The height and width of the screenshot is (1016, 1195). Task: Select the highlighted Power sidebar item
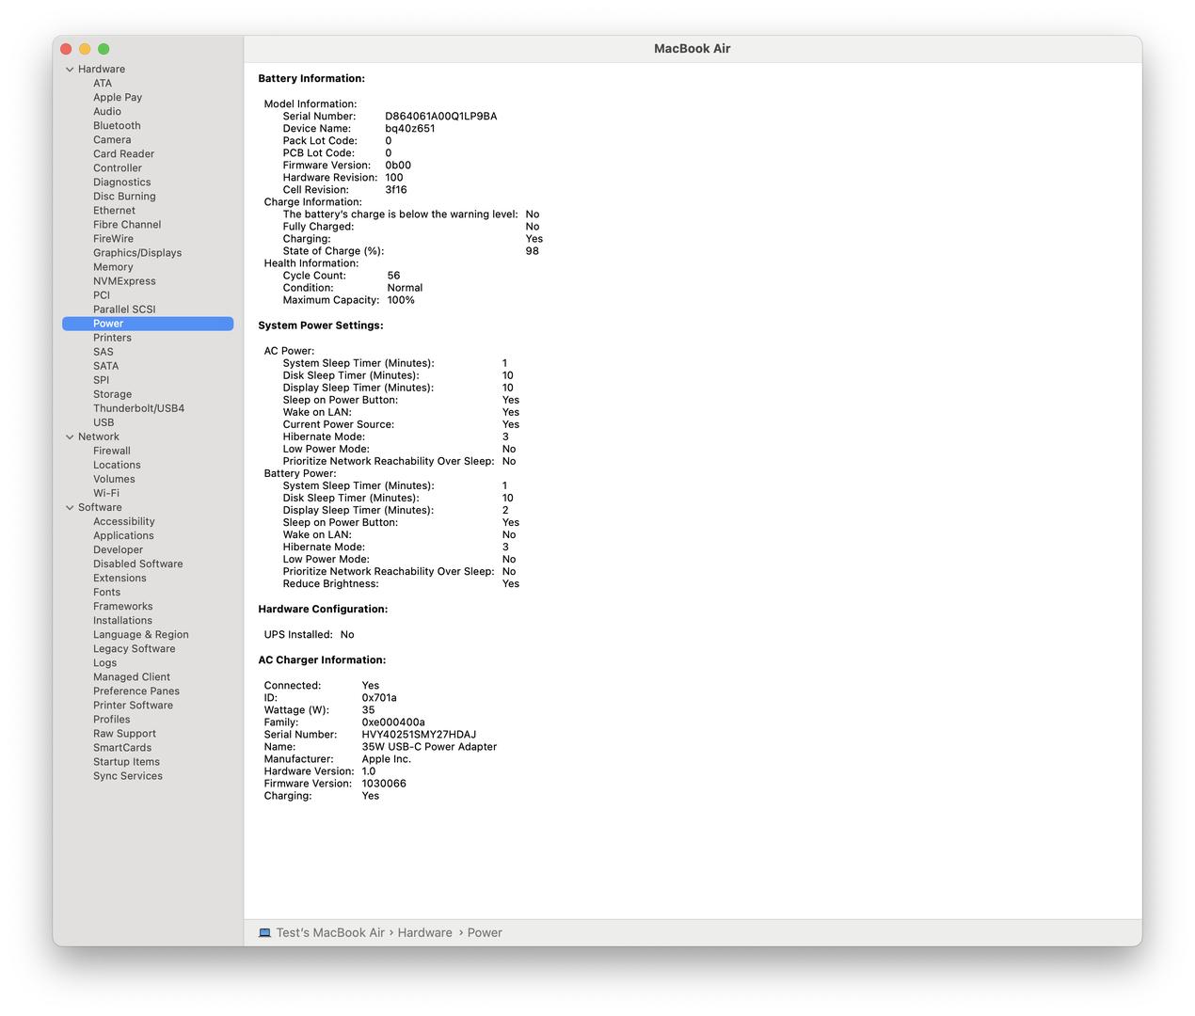[148, 324]
